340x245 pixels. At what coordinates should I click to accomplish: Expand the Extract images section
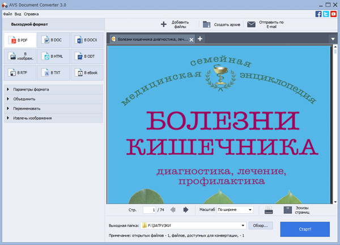(34, 118)
